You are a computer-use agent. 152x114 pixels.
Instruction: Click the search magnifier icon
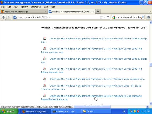click(x=142, y=17)
